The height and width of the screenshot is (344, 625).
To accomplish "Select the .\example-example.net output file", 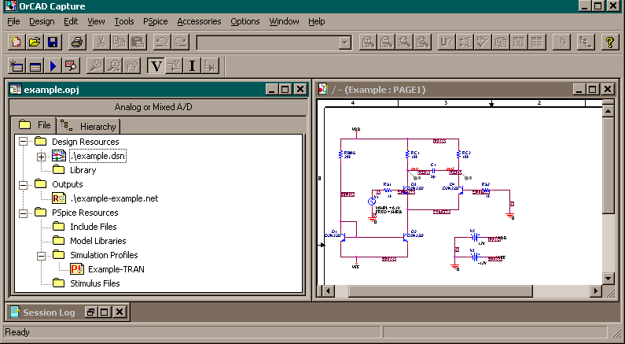I will pyautogui.click(x=114, y=198).
